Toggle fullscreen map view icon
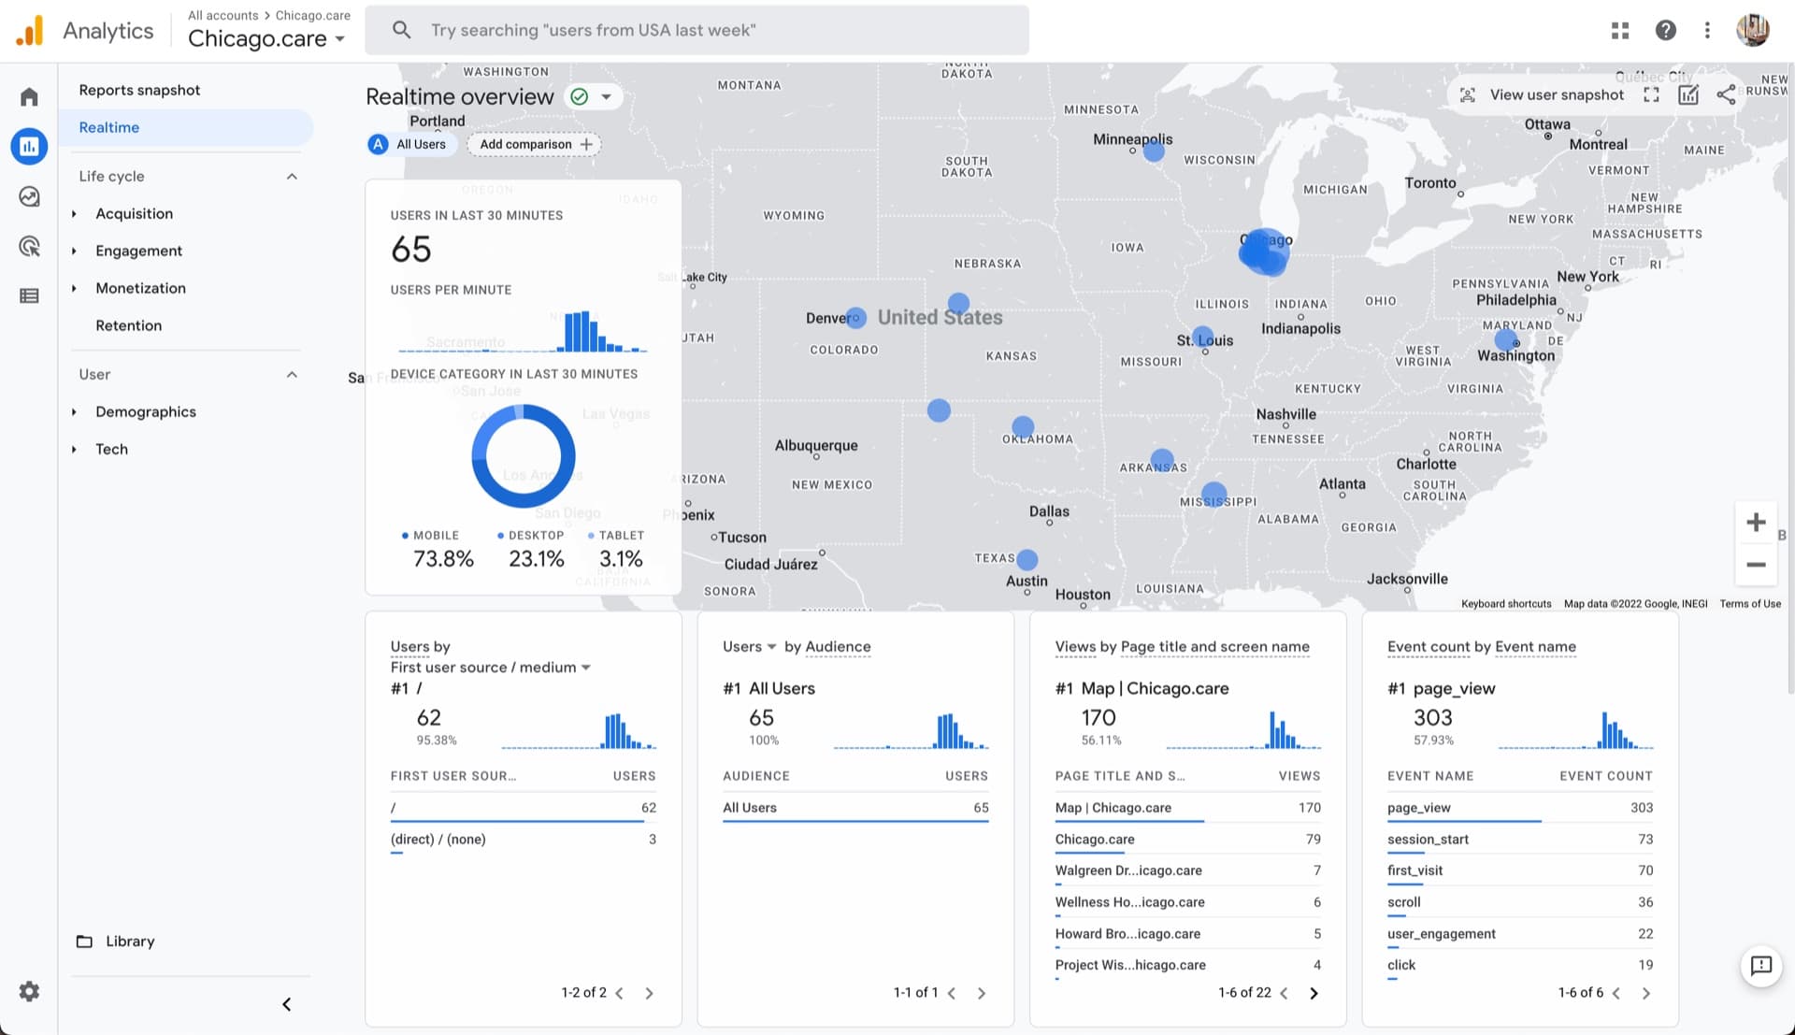 (x=1652, y=94)
